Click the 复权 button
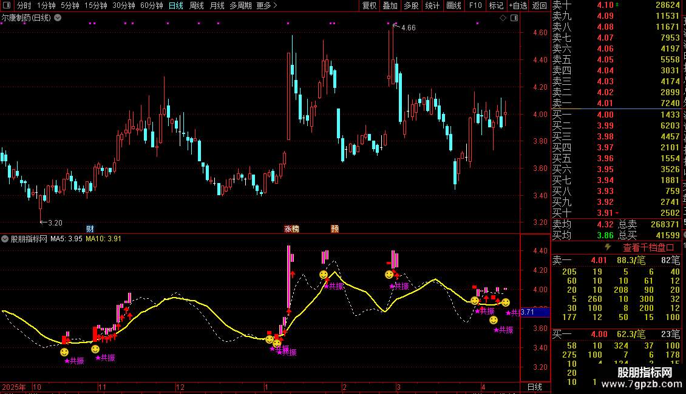The height and width of the screenshot is (394, 686). pos(369,5)
